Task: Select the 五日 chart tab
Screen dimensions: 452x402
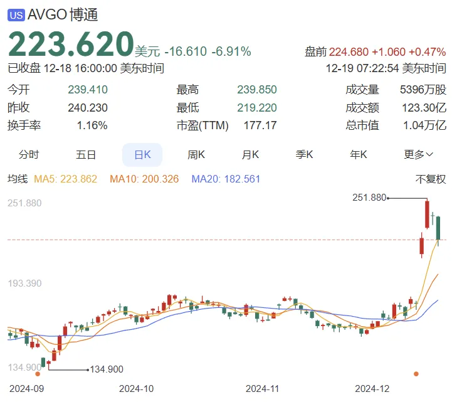Action: point(86,154)
